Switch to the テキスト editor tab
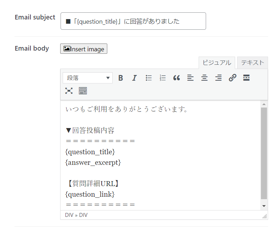The height and width of the screenshot is (231, 273). pyautogui.click(x=252, y=63)
